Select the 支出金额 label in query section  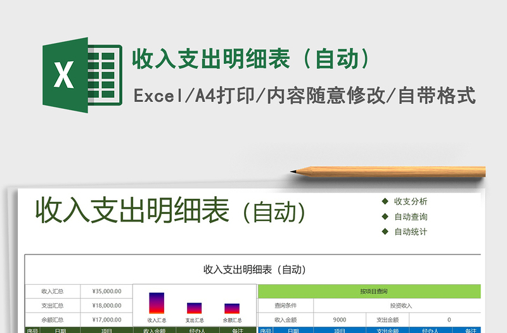click(387, 320)
